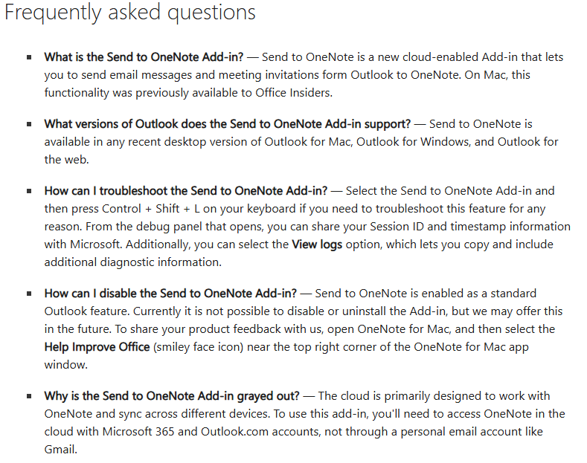This screenshot has height=463, width=587.
Task: Click the 'How can I disable' question text
Action: [170, 294]
